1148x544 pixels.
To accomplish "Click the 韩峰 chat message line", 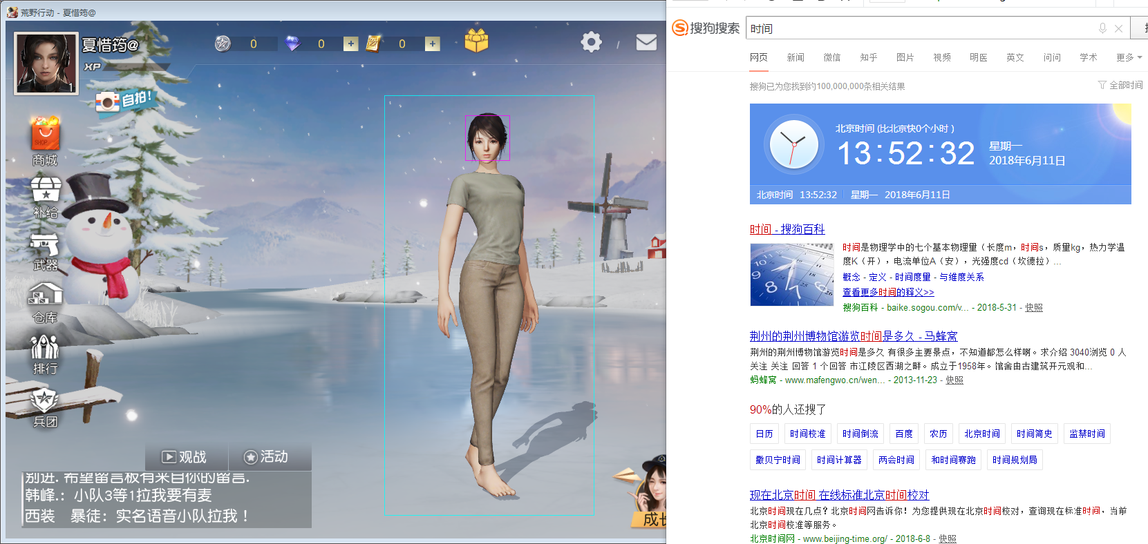I will click(118, 496).
